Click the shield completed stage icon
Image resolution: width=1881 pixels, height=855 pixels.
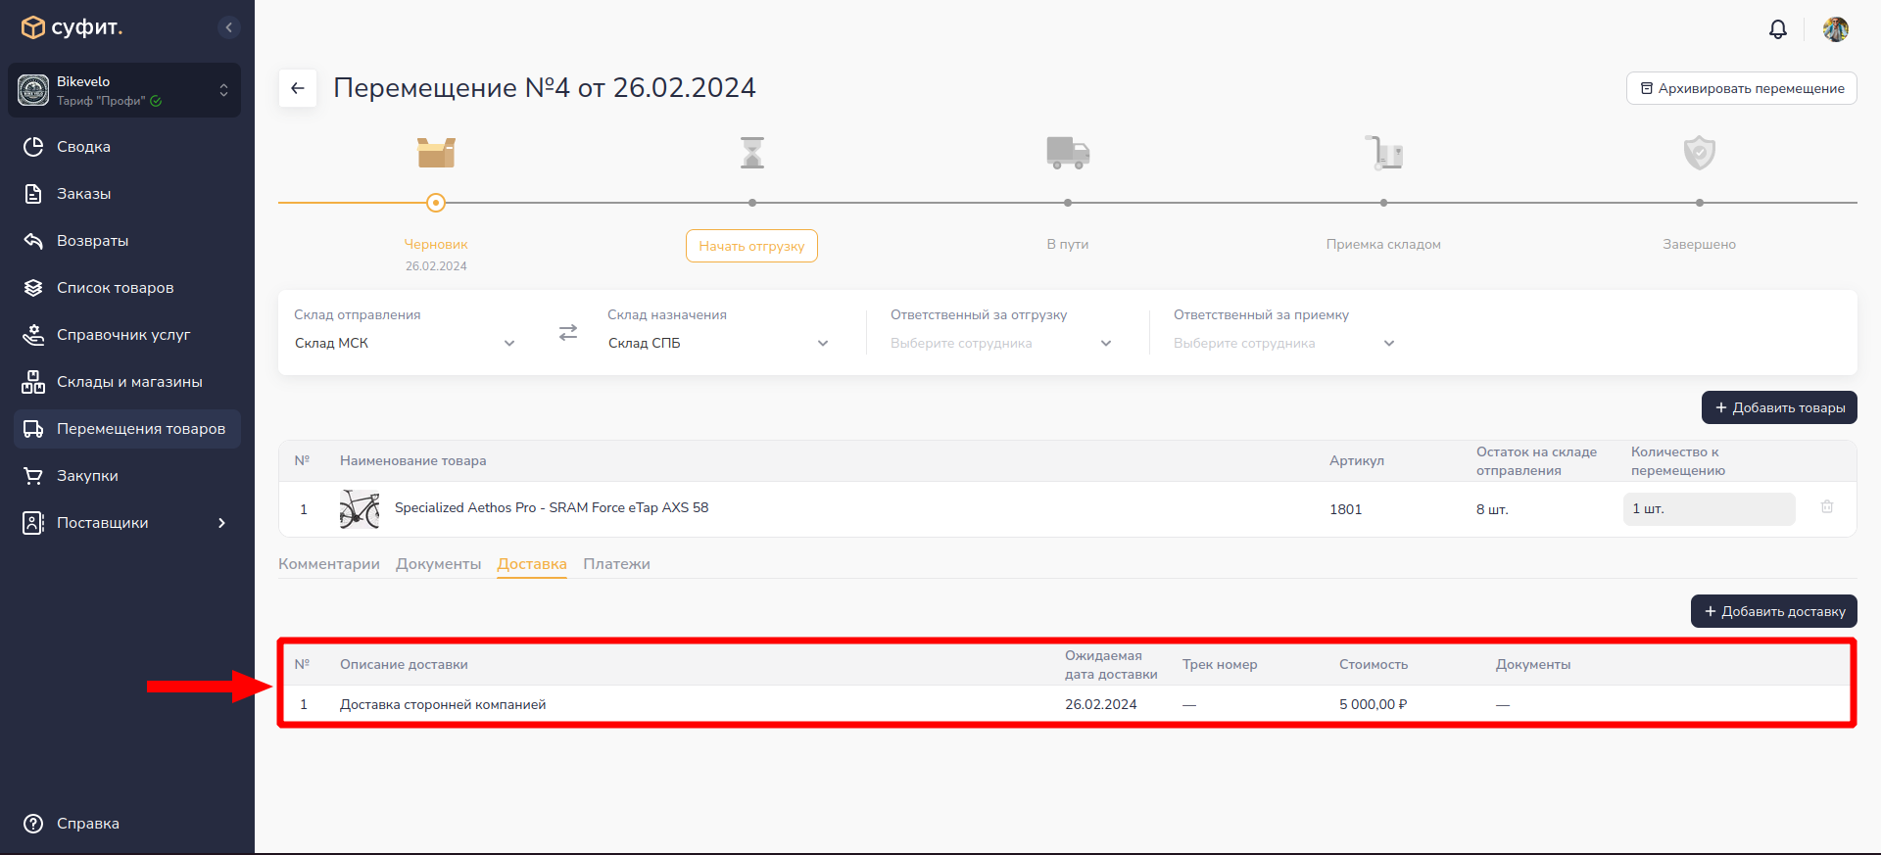[x=1700, y=153]
